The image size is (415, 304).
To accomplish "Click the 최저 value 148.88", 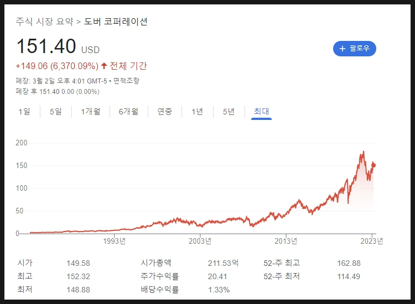I will tap(79, 290).
